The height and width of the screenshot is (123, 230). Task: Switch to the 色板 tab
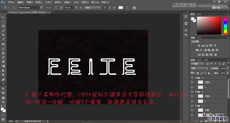click(199, 14)
